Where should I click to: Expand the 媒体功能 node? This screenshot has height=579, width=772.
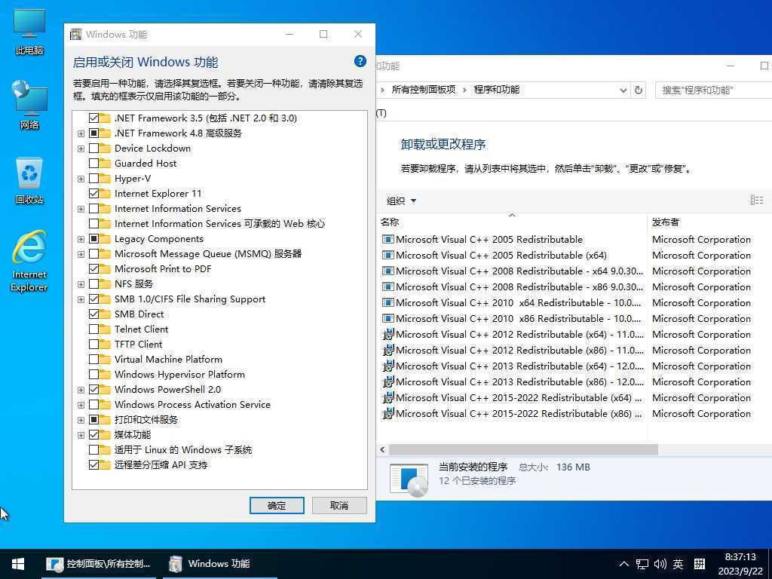click(x=81, y=435)
